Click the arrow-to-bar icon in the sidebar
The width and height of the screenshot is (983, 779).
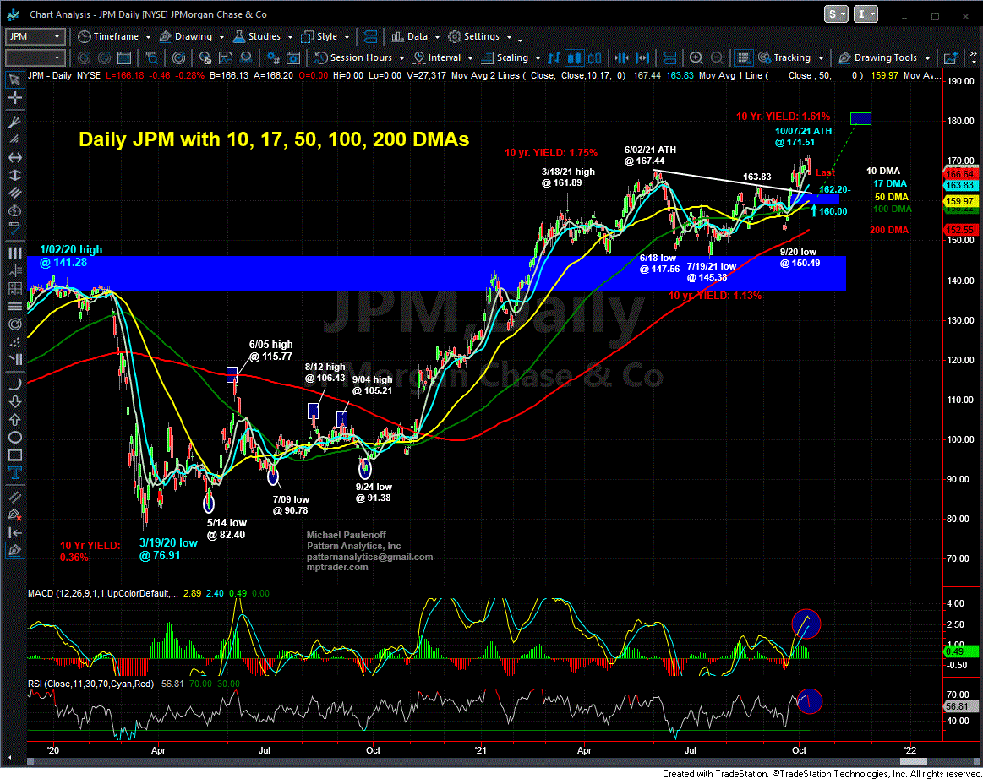[14, 532]
